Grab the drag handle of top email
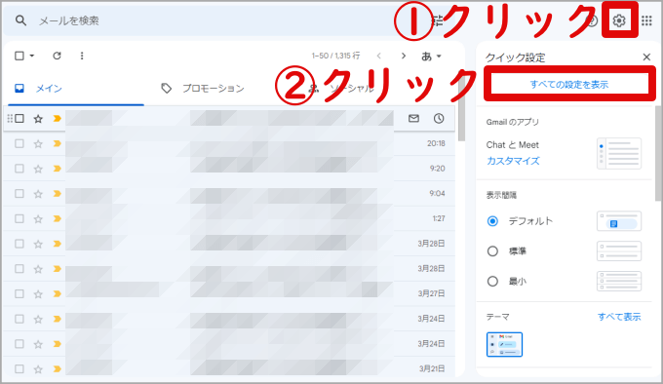Image resolution: width=663 pixels, height=384 pixels. pos(10,119)
